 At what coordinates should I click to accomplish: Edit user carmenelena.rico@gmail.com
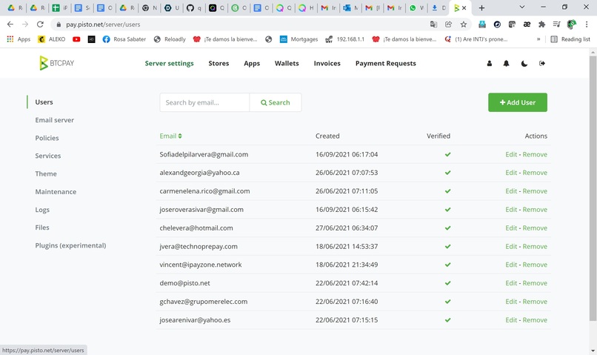point(511,190)
